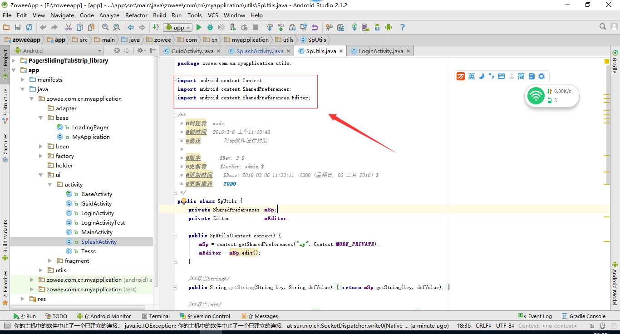Screen dimensions: 620x334
Task: Select LoginActivityTest in project tree
Action: tap(103, 222)
